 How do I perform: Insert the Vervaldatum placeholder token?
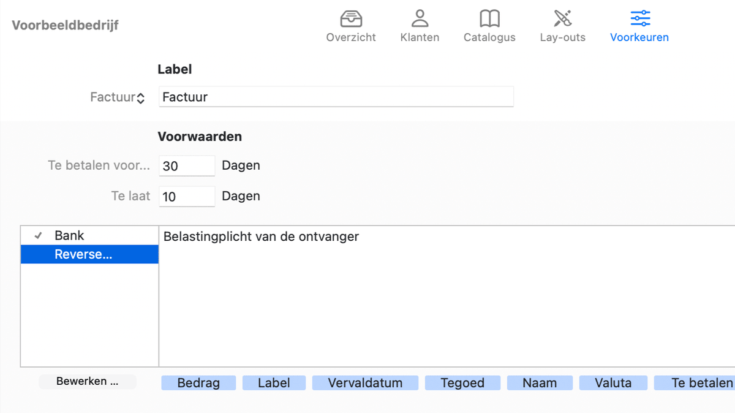pos(365,383)
